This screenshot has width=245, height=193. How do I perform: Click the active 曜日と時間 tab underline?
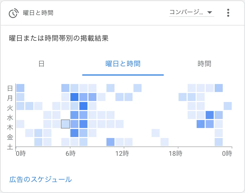tap(123, 74)
